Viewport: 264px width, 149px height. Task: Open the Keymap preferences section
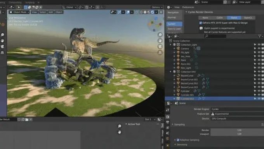tap(174, 18)
